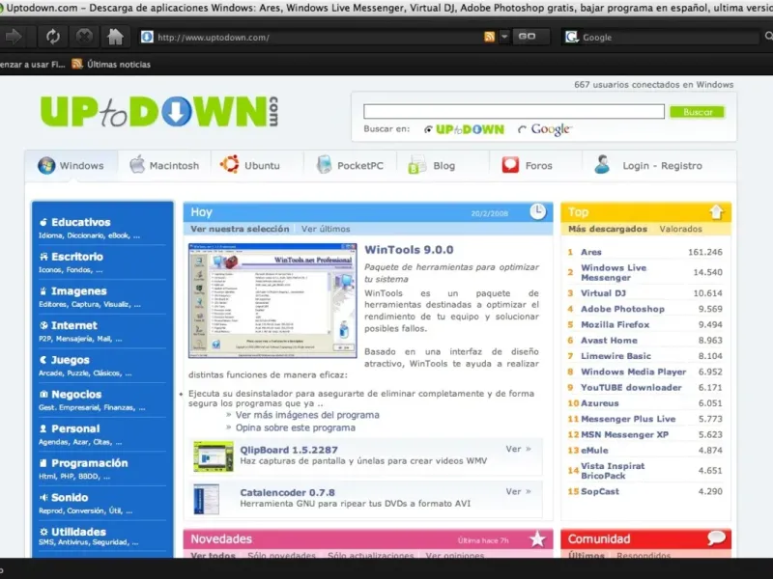Open the Google search engine selector icon

571,37
